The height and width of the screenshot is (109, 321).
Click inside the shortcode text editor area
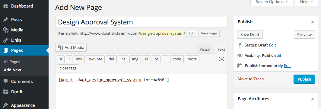pyautogui.click(x=141, y=91)
